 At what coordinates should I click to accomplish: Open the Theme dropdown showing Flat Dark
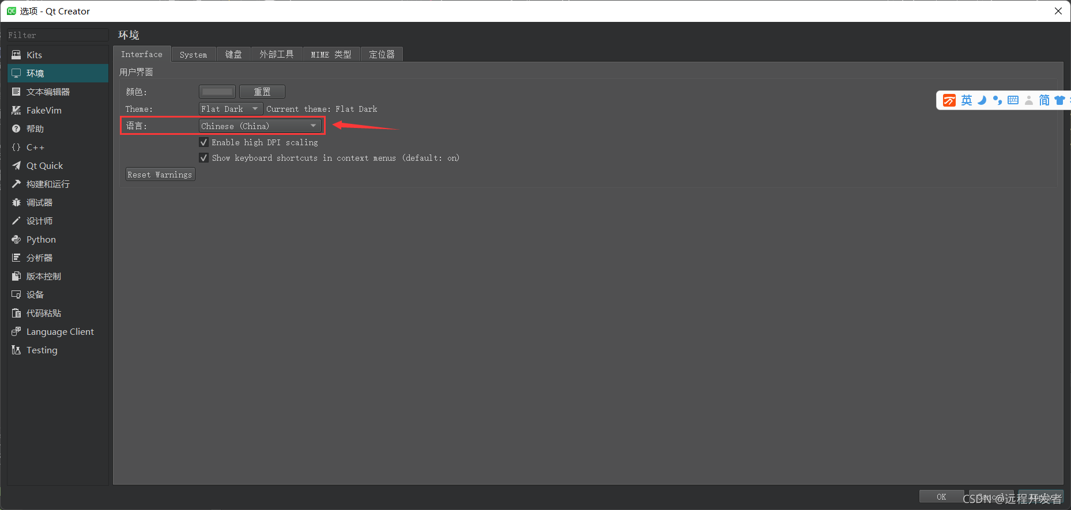tap(231, 109)
